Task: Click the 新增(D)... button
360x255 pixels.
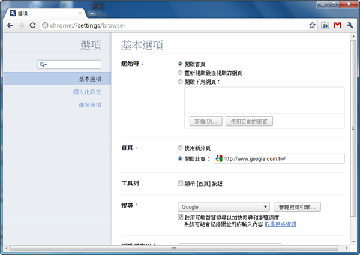Action: coord(206,121)
